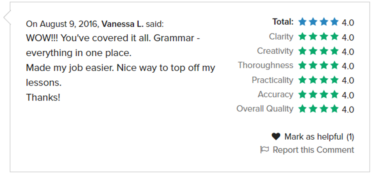Click the reviewer name Vanessa L.
372x174 pixels.
point(123,24)
